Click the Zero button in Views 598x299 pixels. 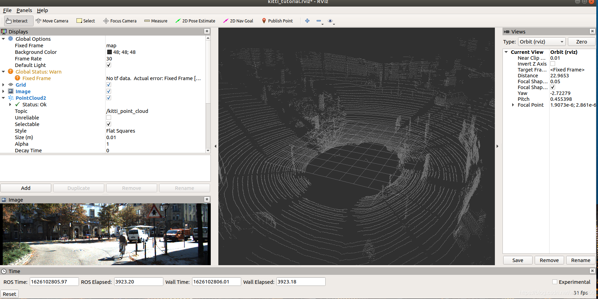581,42
